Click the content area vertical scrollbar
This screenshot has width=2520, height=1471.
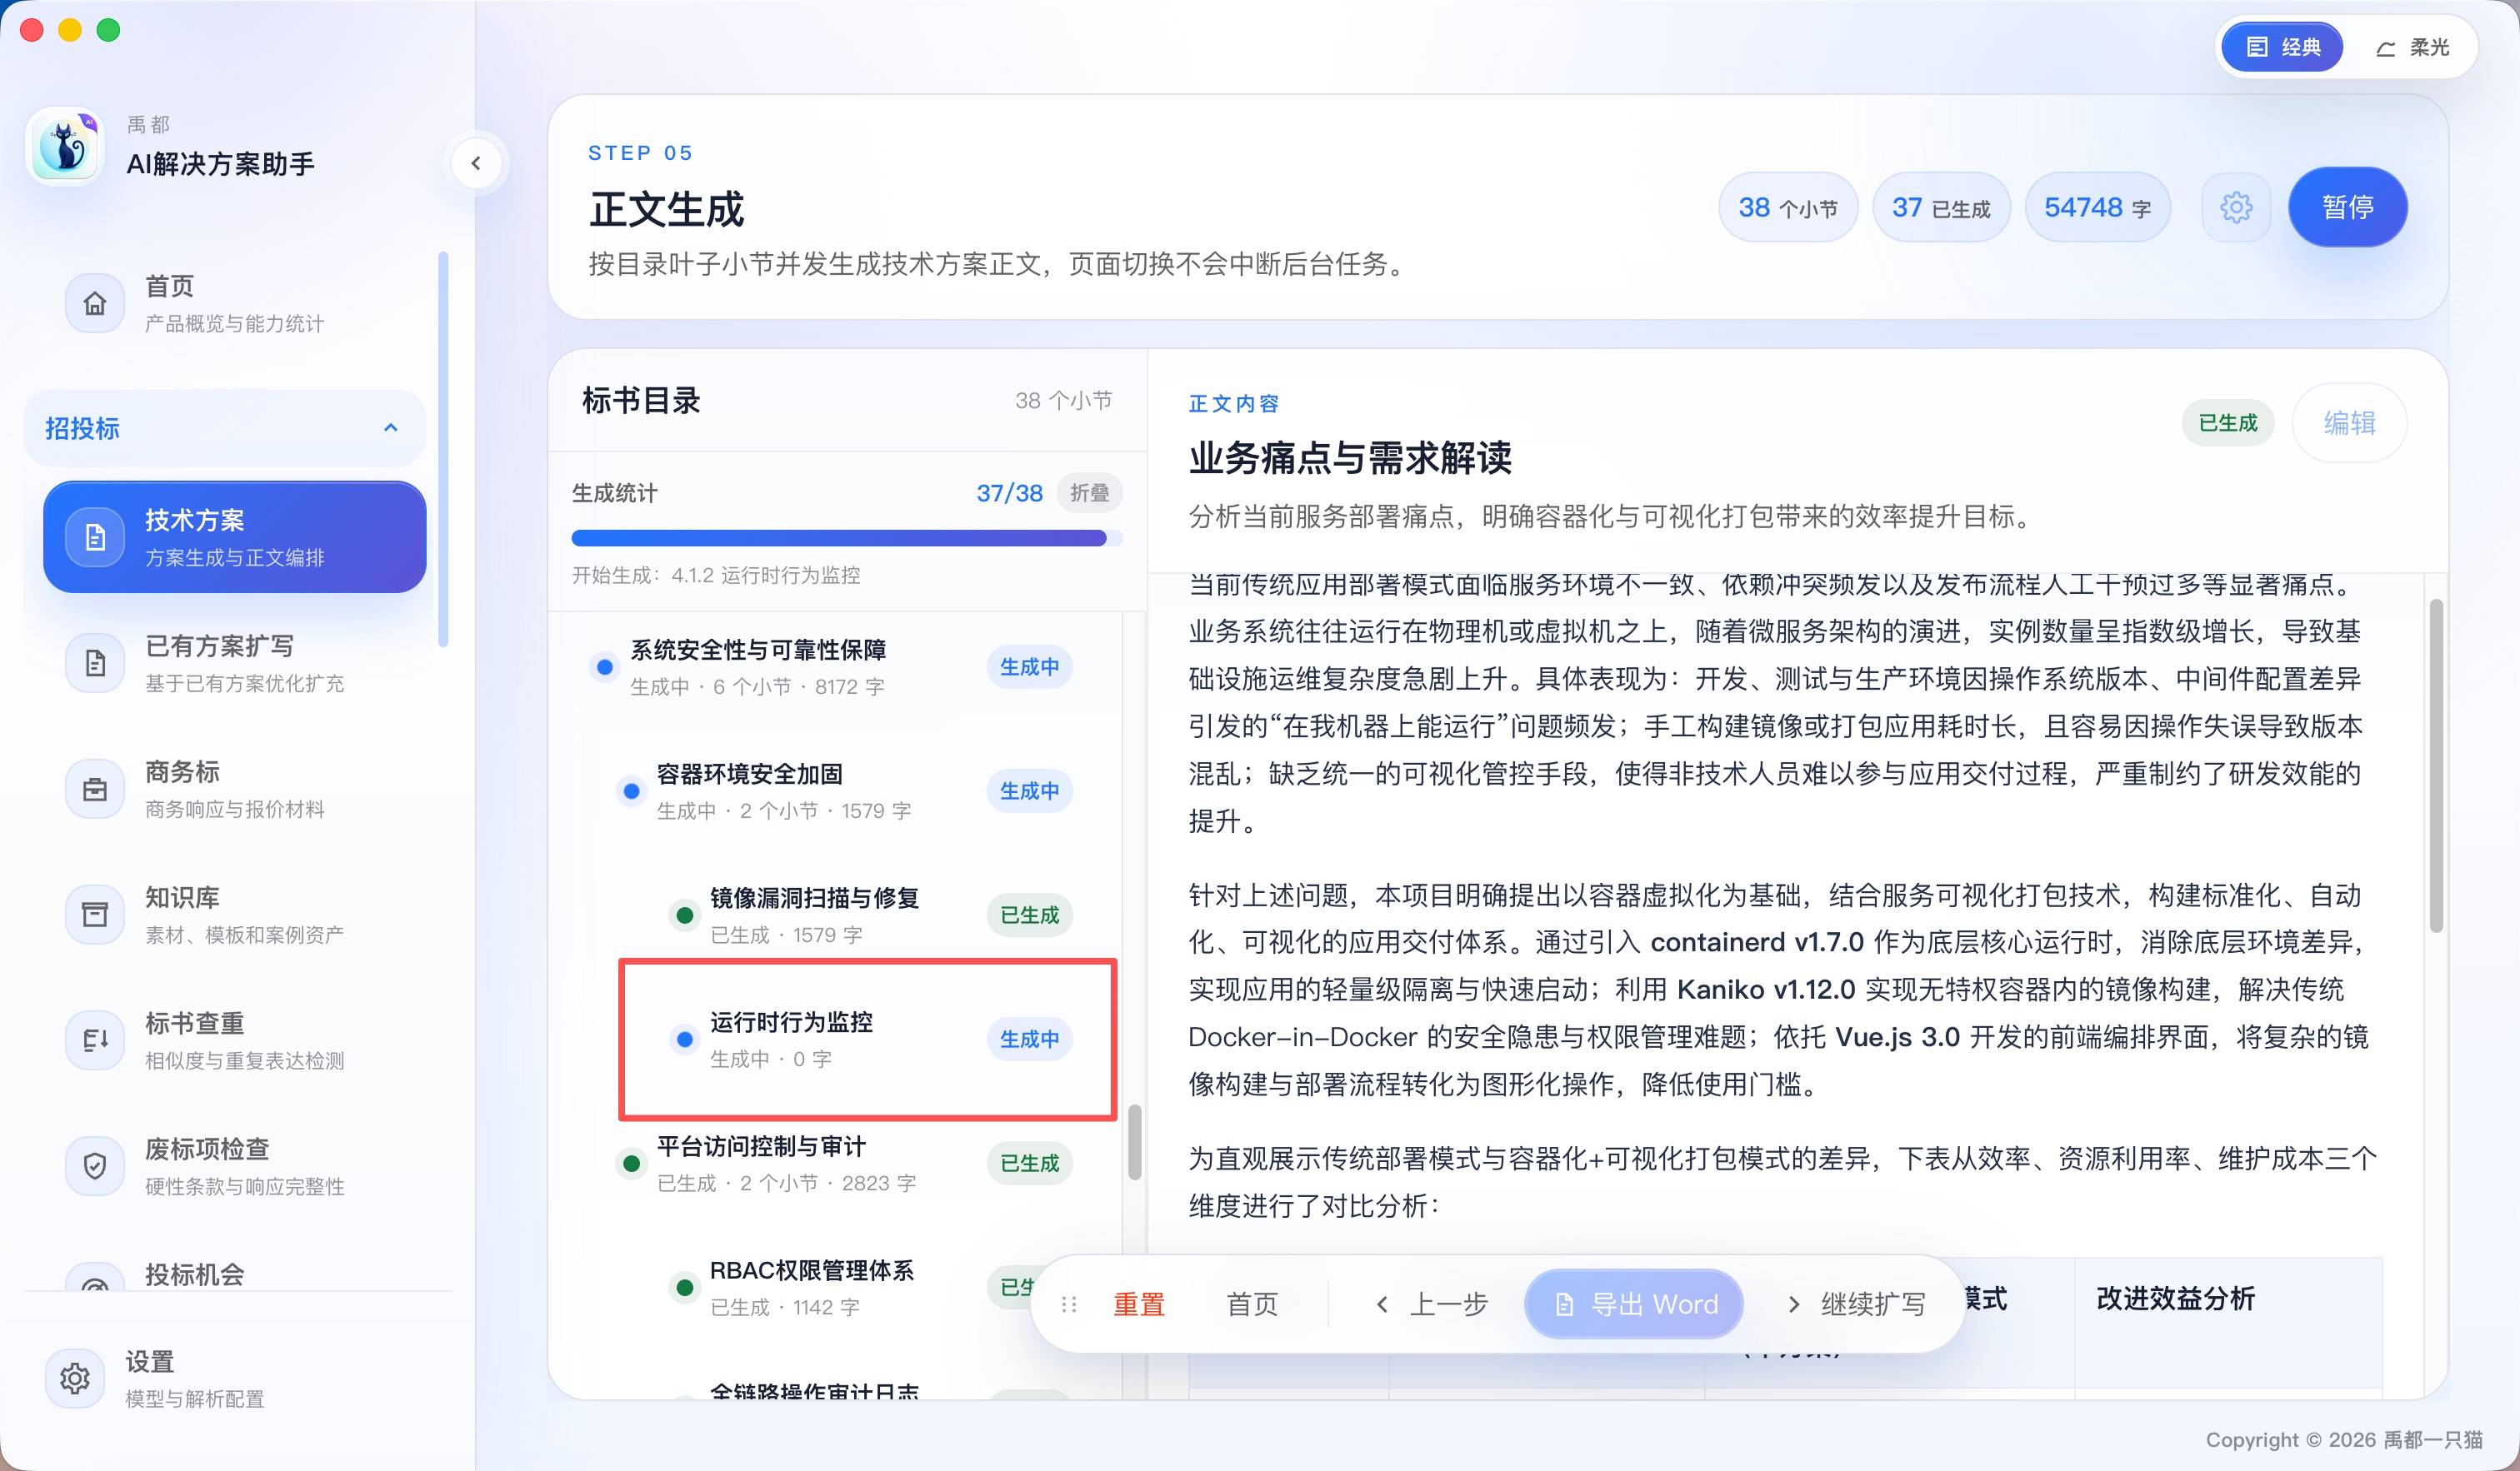point(2436,765)
